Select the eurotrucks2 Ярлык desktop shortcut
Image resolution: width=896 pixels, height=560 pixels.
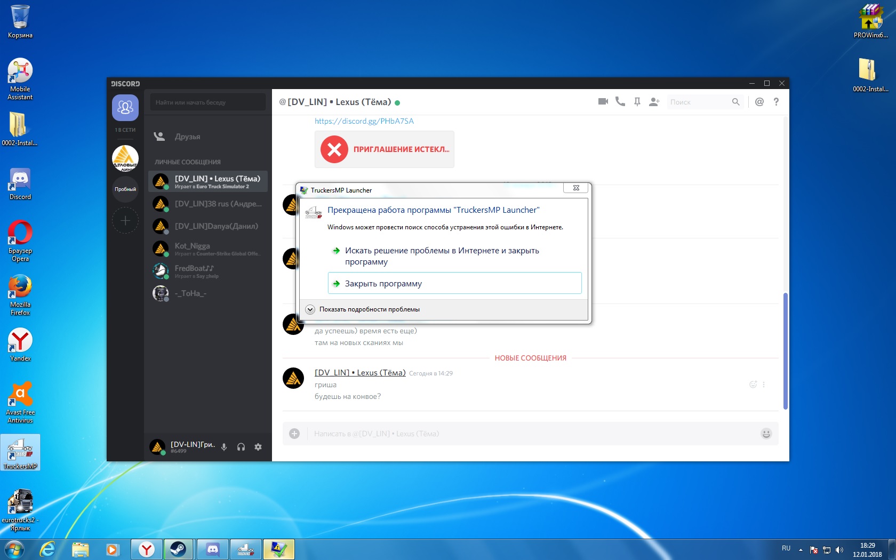coord(20,510)
